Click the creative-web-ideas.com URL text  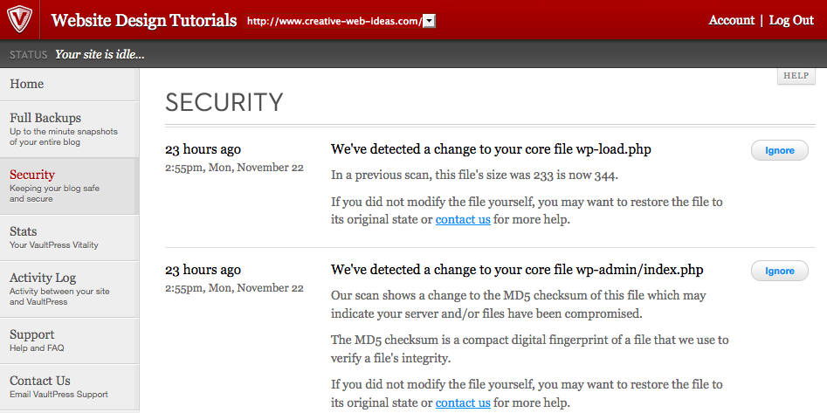click(334, 21)
